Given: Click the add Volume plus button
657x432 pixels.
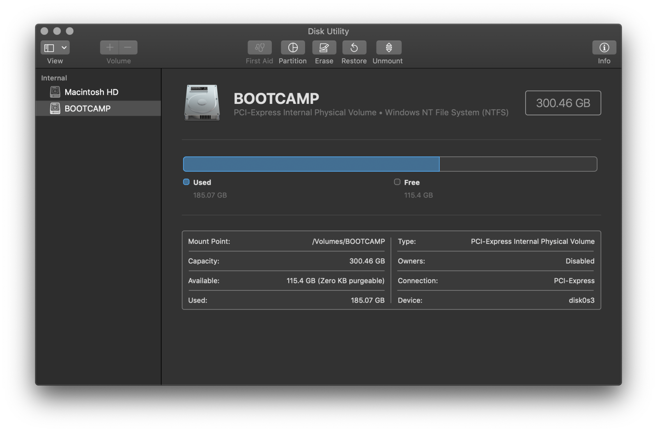Looking at the screenshot, I should tap(110, 48).
